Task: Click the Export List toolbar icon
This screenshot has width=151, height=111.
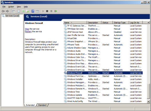Action: point(27,11)
